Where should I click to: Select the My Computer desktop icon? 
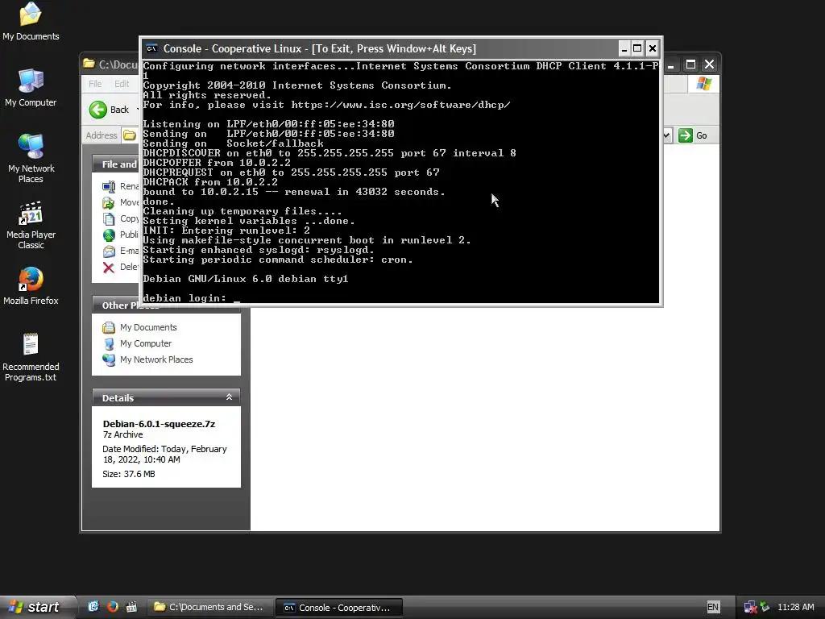pos(31,87)
